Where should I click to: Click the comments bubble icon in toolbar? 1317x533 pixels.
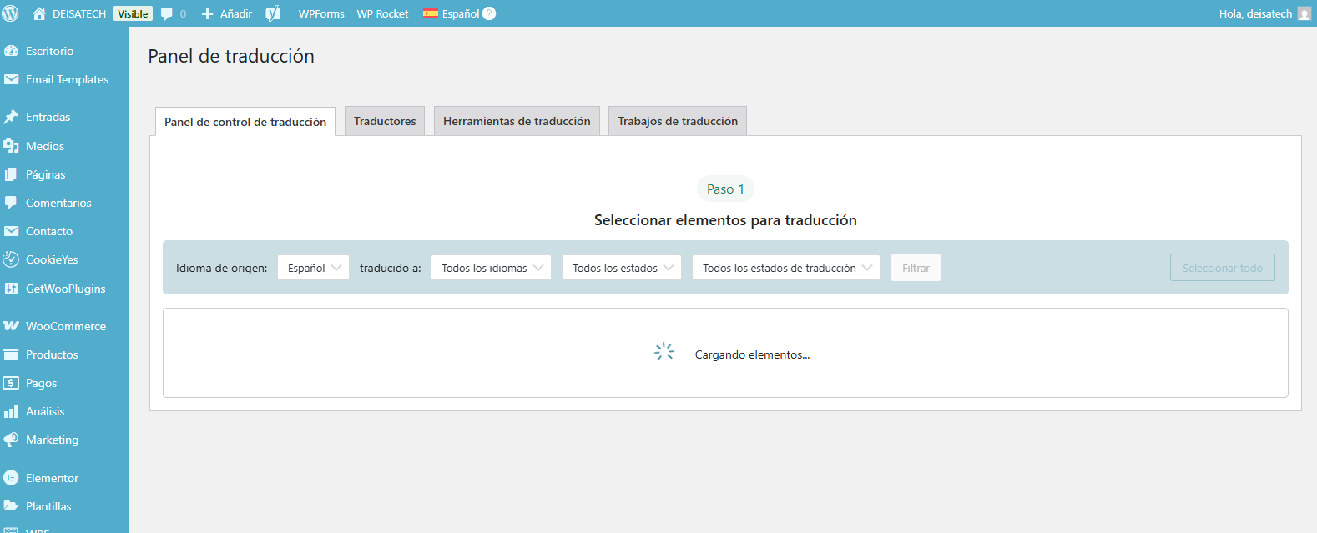click(167, 13)
